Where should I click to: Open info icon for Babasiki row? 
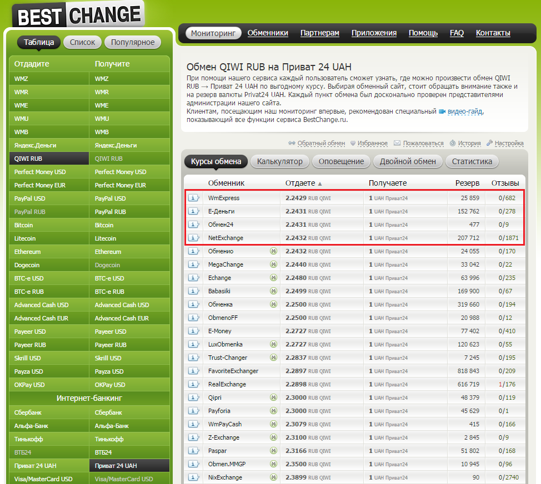[x=193, y=291]
